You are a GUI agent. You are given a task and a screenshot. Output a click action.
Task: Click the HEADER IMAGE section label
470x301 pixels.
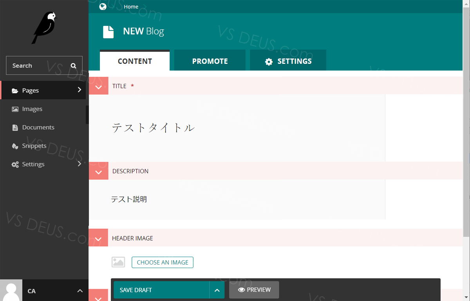(132, 238)
